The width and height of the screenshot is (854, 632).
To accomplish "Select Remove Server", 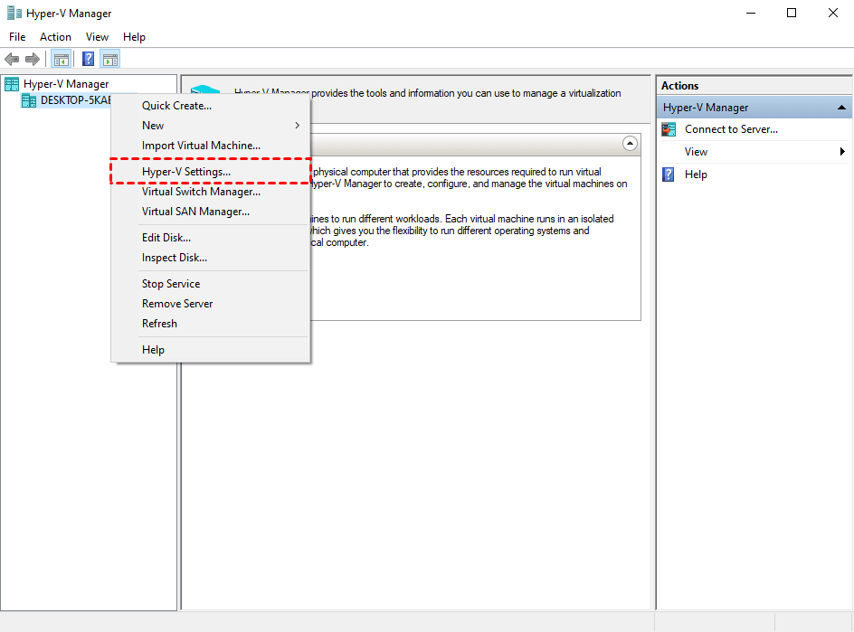I will click(x=210, y=304).
